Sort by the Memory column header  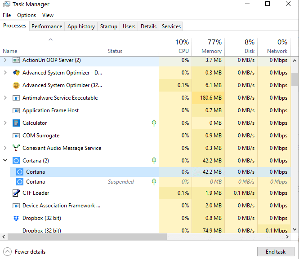point(208,47)
